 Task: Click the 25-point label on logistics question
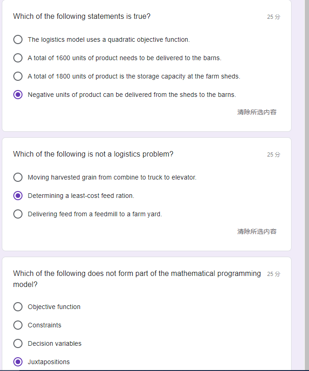[x=273, y=155]
